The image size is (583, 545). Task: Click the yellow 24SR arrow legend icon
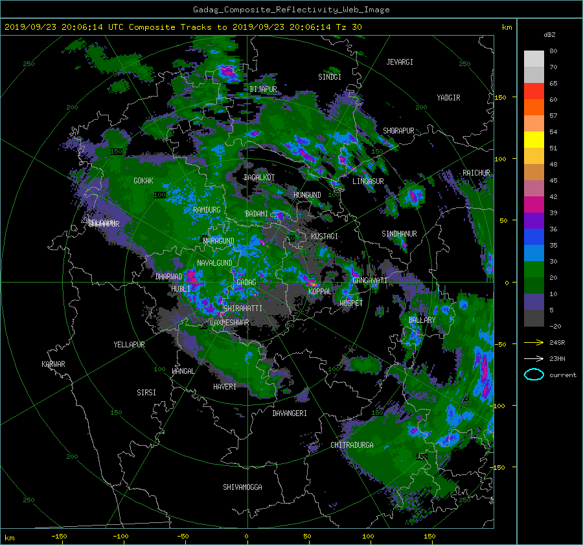point(534,342)
